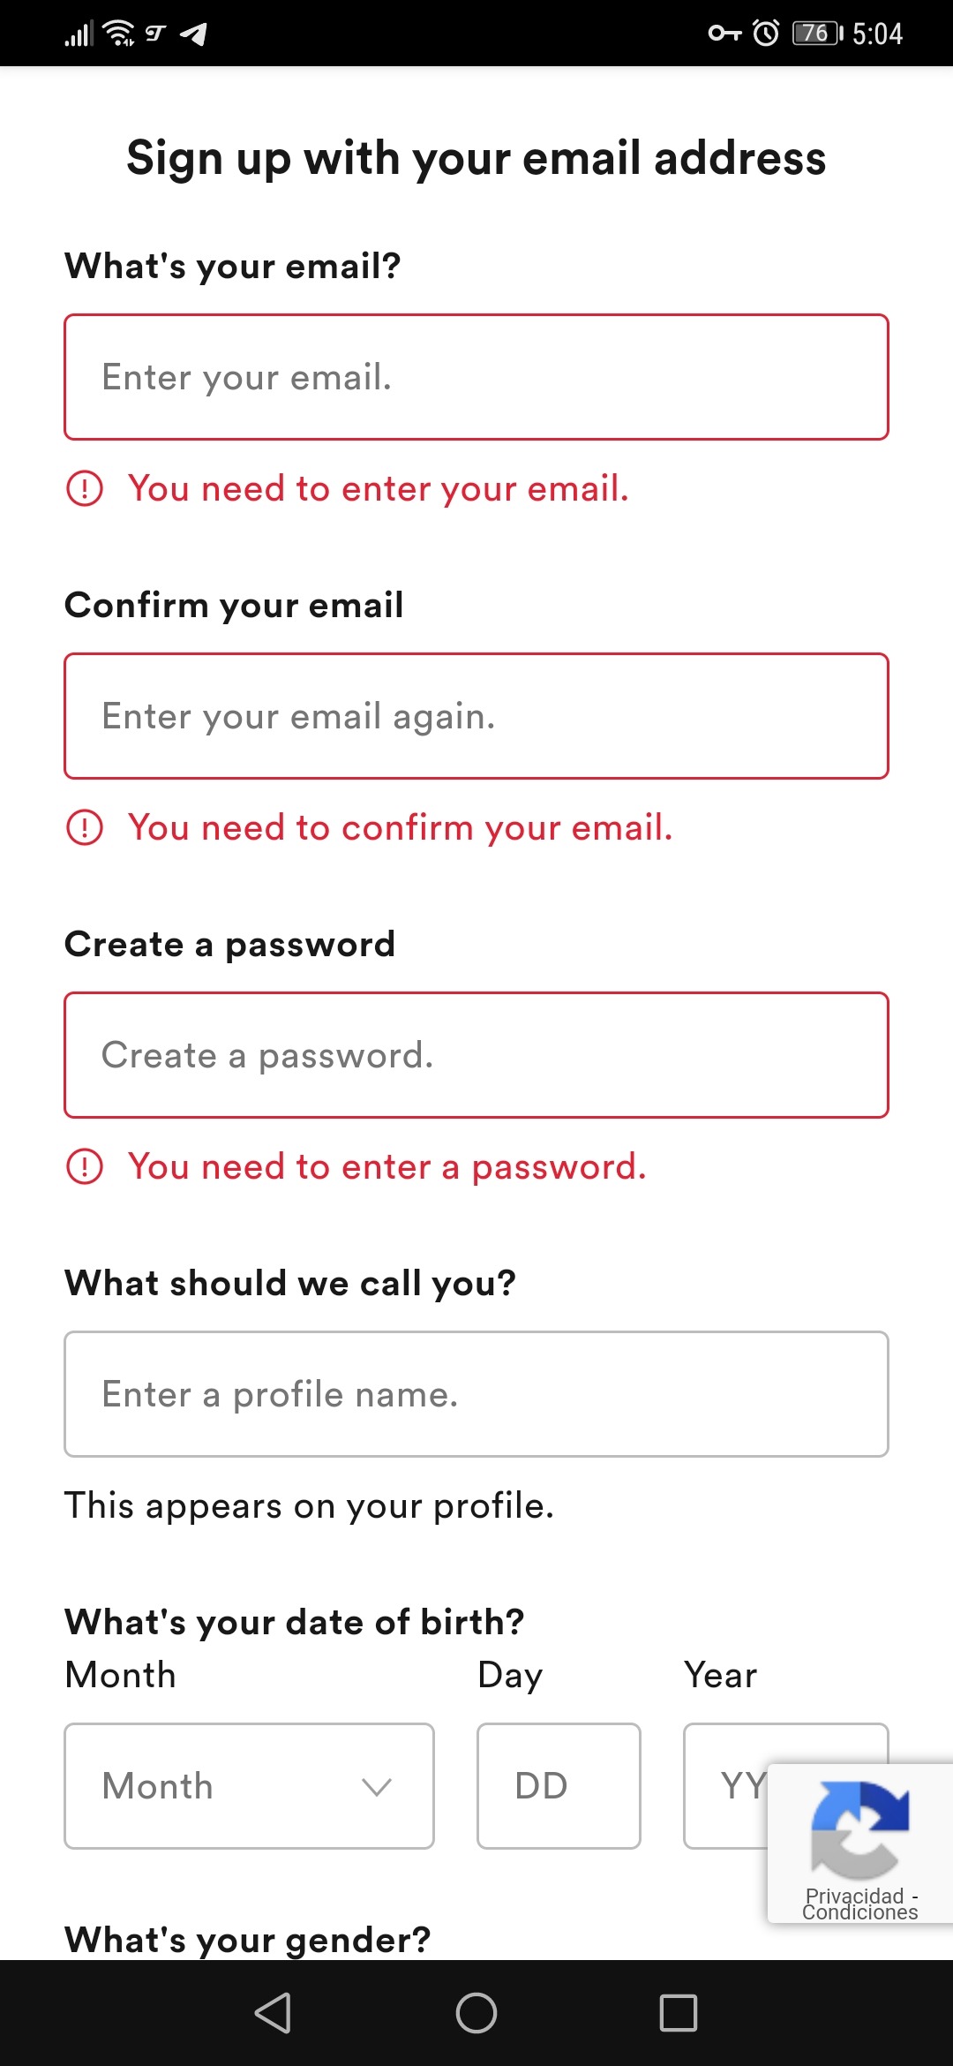This screenshot has width=953, height=2066.
Task: Tap the alarm clock status icon
Action: (765, 34)
